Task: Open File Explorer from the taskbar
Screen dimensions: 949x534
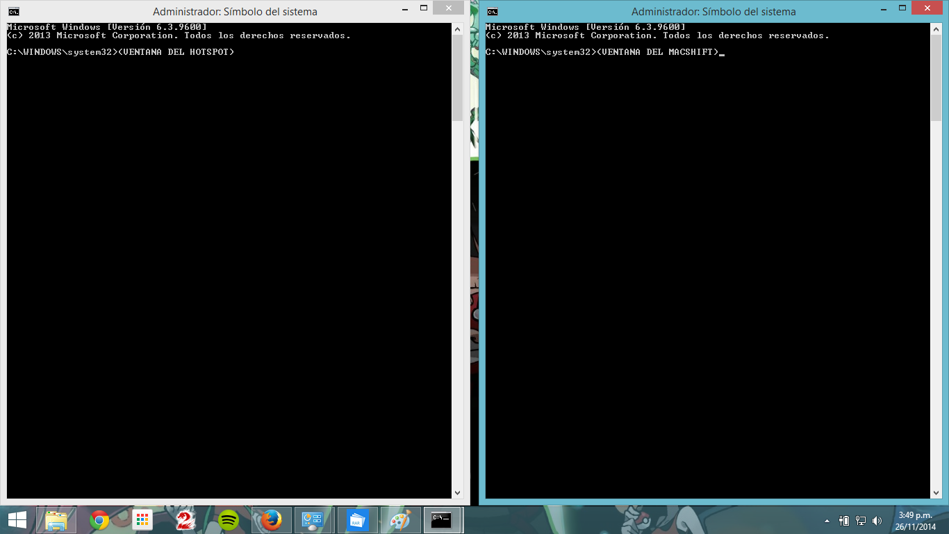Action: pyautogui.click(x=57, y=520)
